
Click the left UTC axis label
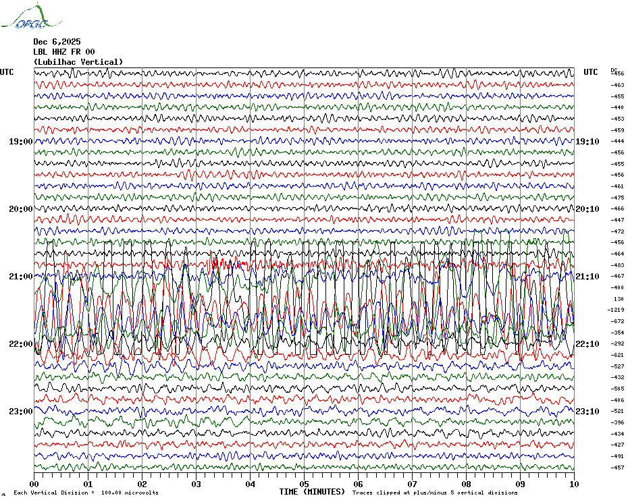[7, 72]
